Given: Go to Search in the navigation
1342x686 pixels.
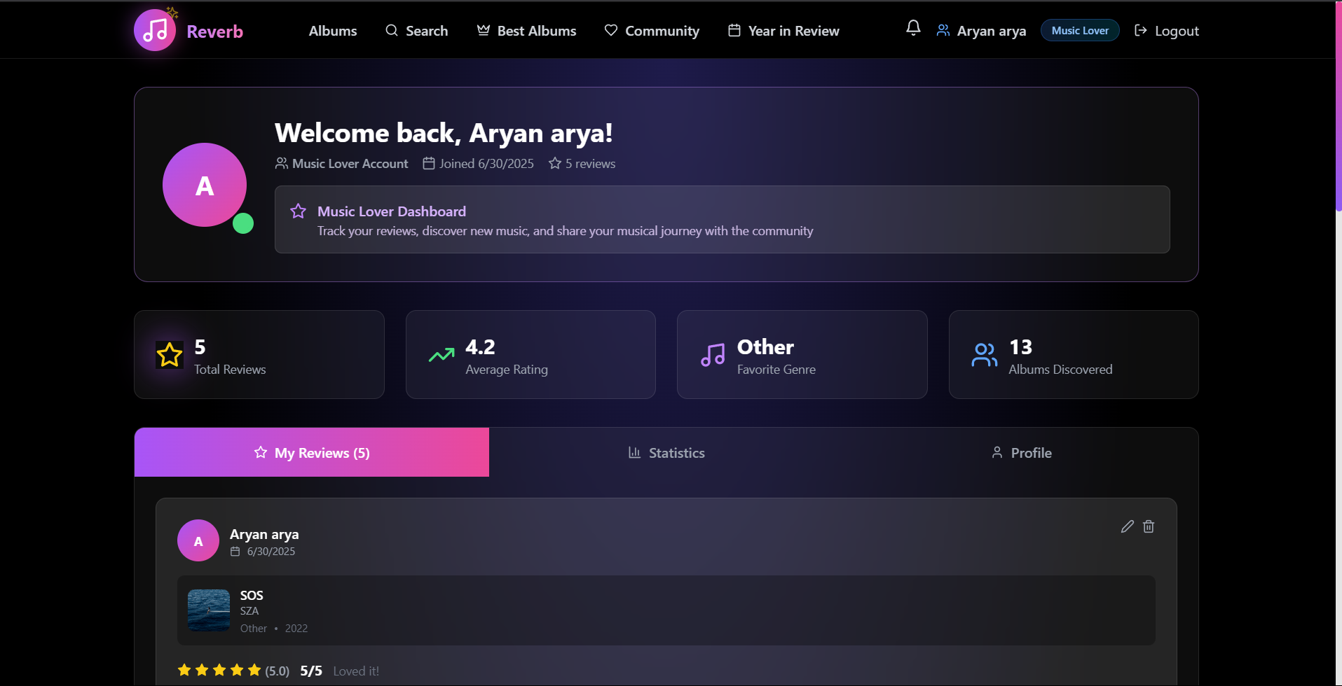Looking at the screenshot, I should [416, 31].
